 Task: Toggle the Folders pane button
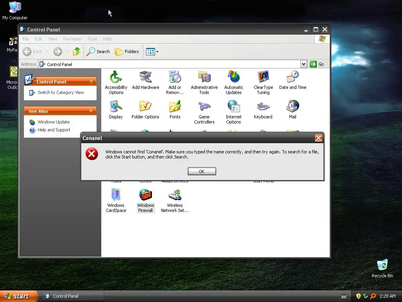coord(127,52)
